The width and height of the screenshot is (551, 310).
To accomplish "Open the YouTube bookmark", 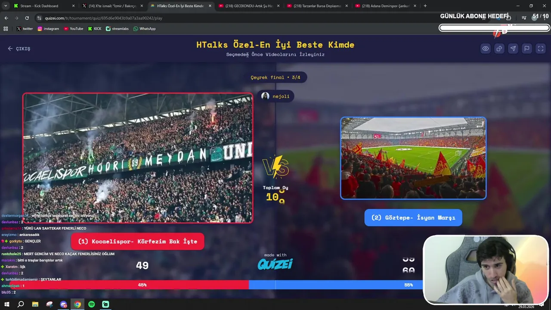I will click(x=73, y=29).
